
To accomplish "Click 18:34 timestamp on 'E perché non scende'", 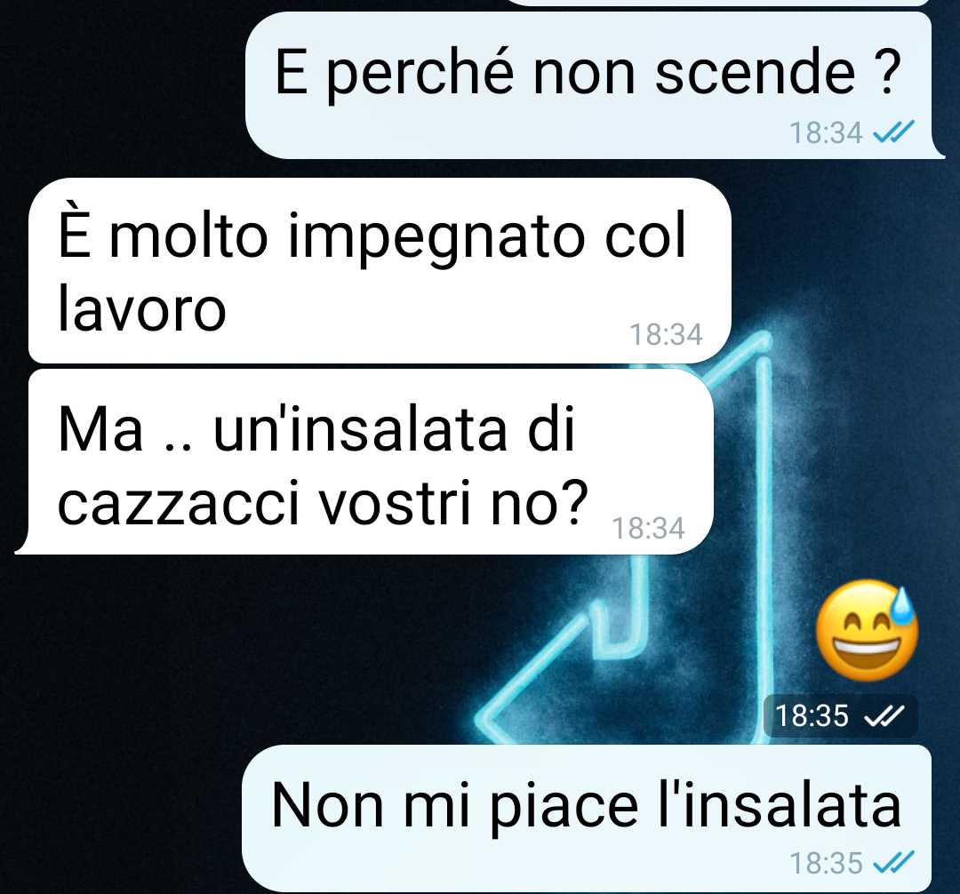I will tap(826, 132).
